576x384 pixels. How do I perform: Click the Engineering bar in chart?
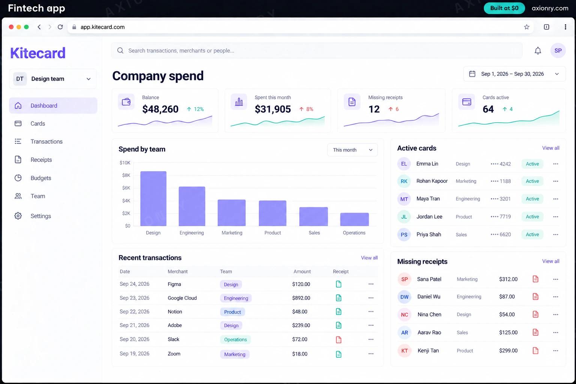(x=192, y=206)
